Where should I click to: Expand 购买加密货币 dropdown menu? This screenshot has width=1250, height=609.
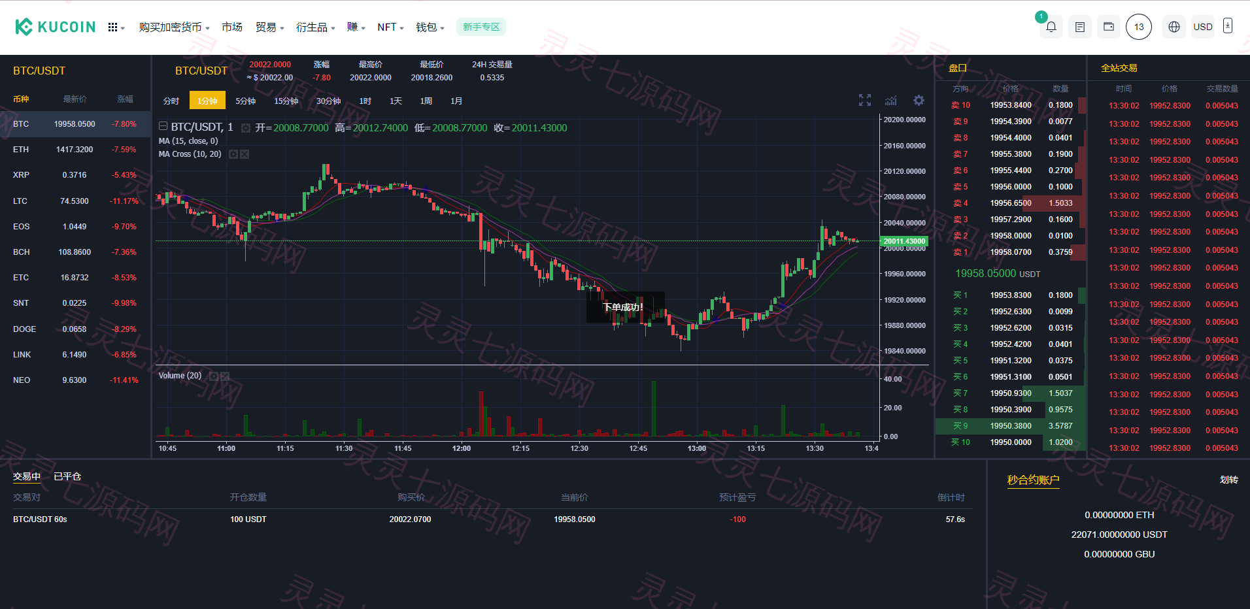174,27
